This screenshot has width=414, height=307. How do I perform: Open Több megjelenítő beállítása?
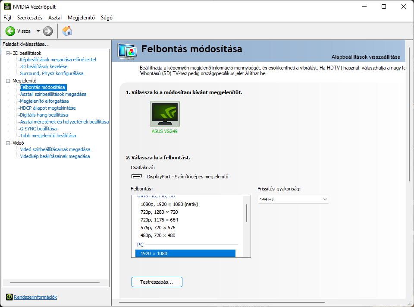tap(48, 136)
